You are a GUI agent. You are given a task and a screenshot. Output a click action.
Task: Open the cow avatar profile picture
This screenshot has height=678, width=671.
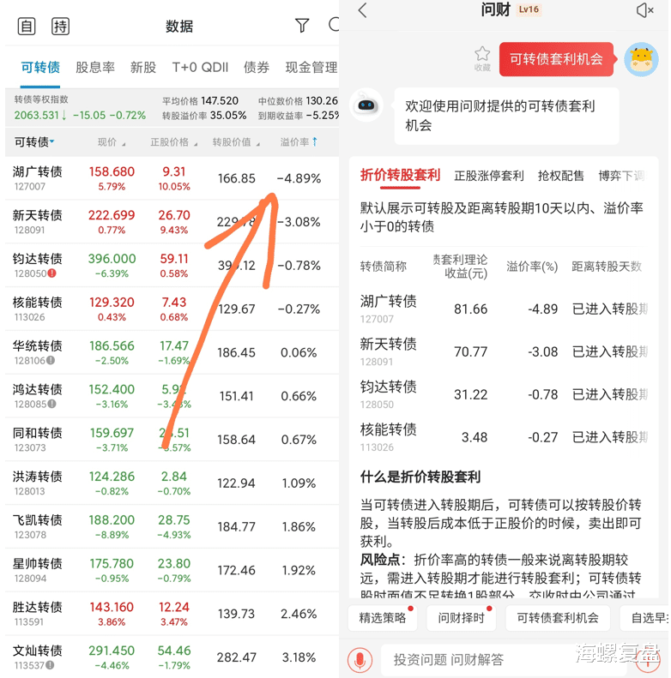coord(641,59)
